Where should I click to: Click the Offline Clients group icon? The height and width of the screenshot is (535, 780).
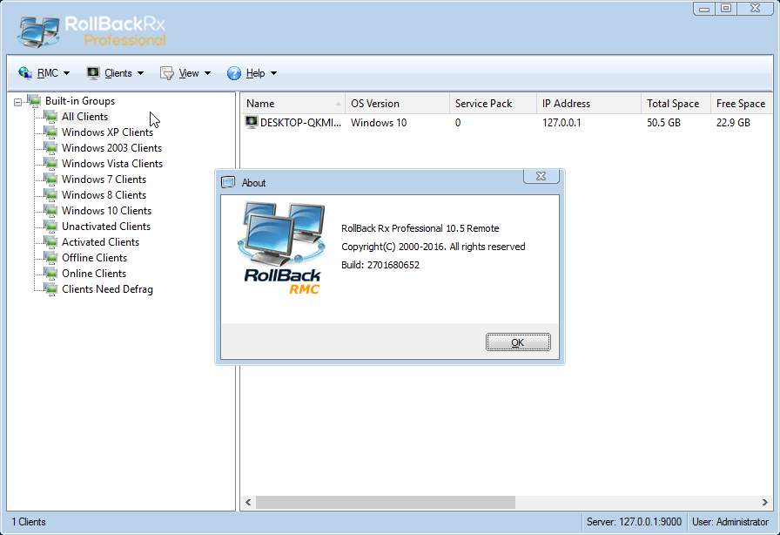(x=50, y=258)
